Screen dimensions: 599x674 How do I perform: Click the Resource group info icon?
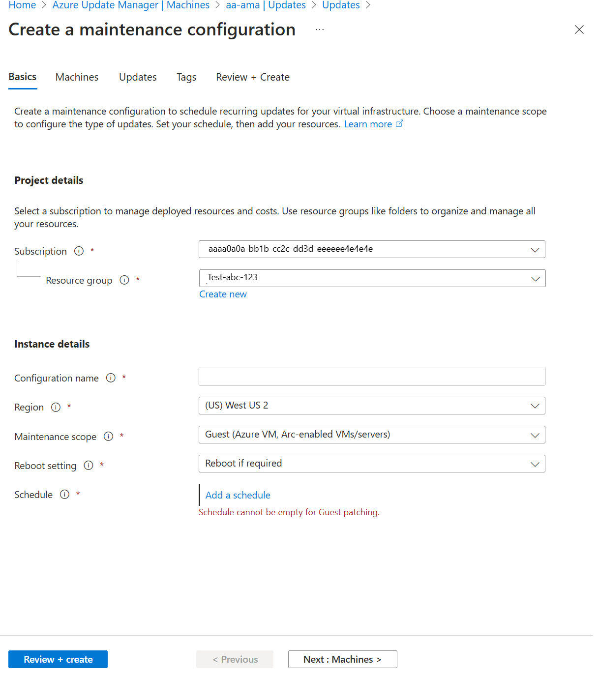tap(124, 280)
